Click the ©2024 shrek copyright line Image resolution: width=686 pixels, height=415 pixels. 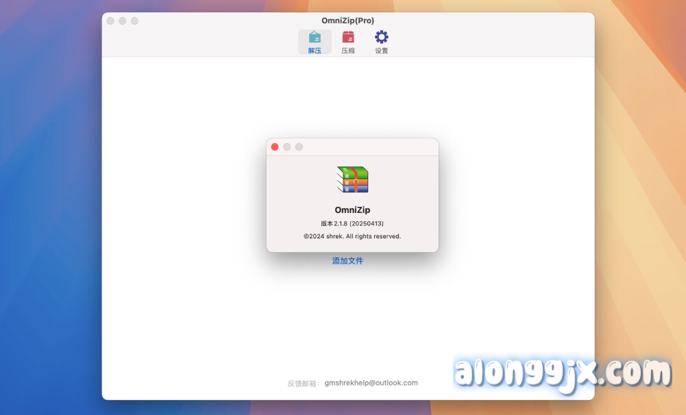coord(352,236)
